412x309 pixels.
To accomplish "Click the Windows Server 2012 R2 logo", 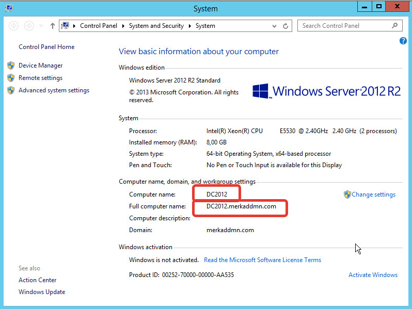I will pyautogui.click(x=327, y=91).
